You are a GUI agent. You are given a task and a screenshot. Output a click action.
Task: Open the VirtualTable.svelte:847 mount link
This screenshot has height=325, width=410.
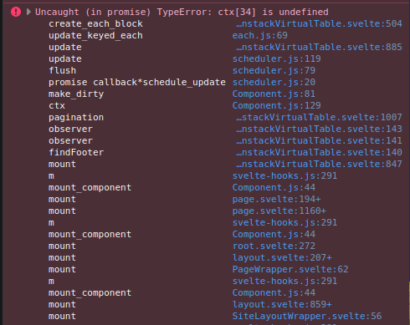coord(319,164)
